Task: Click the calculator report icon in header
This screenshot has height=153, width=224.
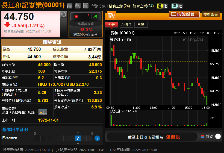Action: [86, 6]
